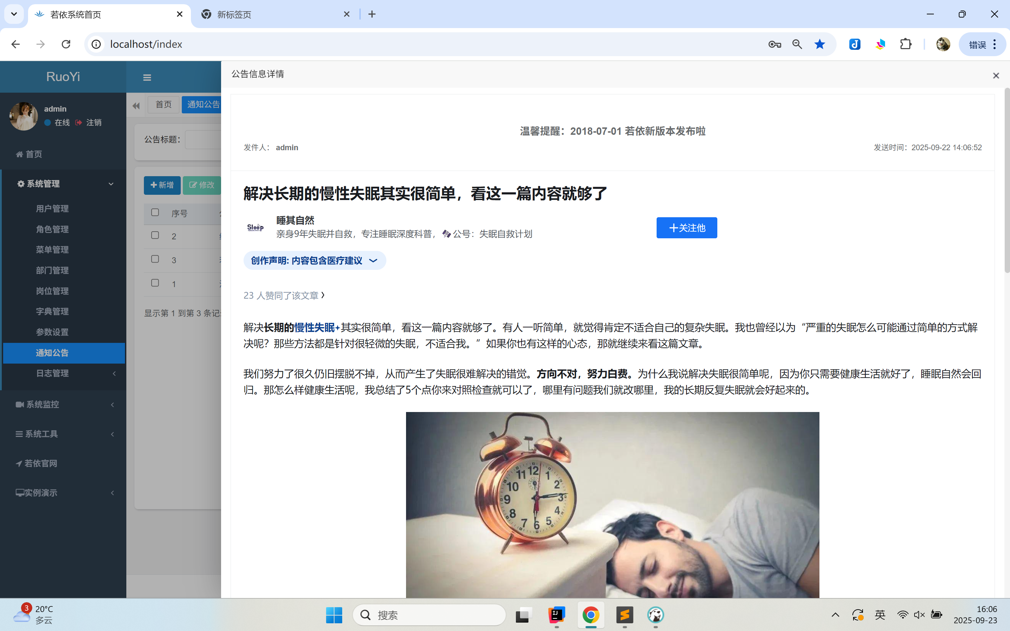Viewport: 1010px width, 631px height.
Task: Click the hamburger menu toggle icon
Action: point(147,78)
